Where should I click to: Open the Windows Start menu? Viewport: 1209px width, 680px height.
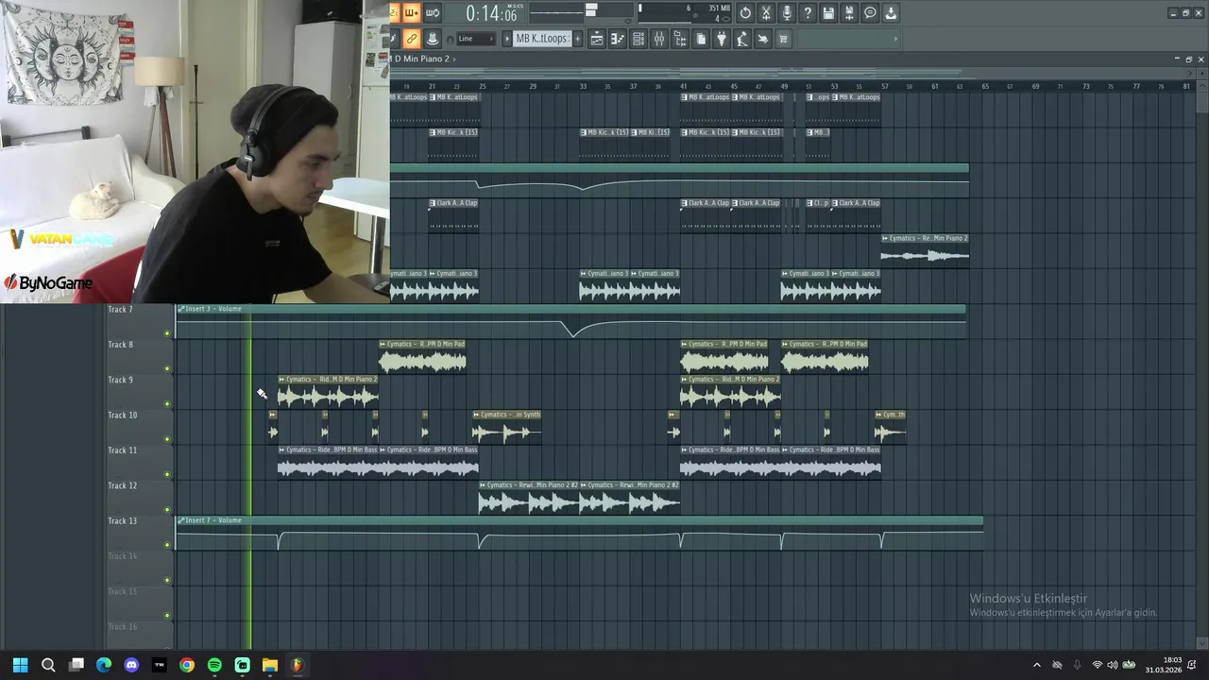click(21, 665)
